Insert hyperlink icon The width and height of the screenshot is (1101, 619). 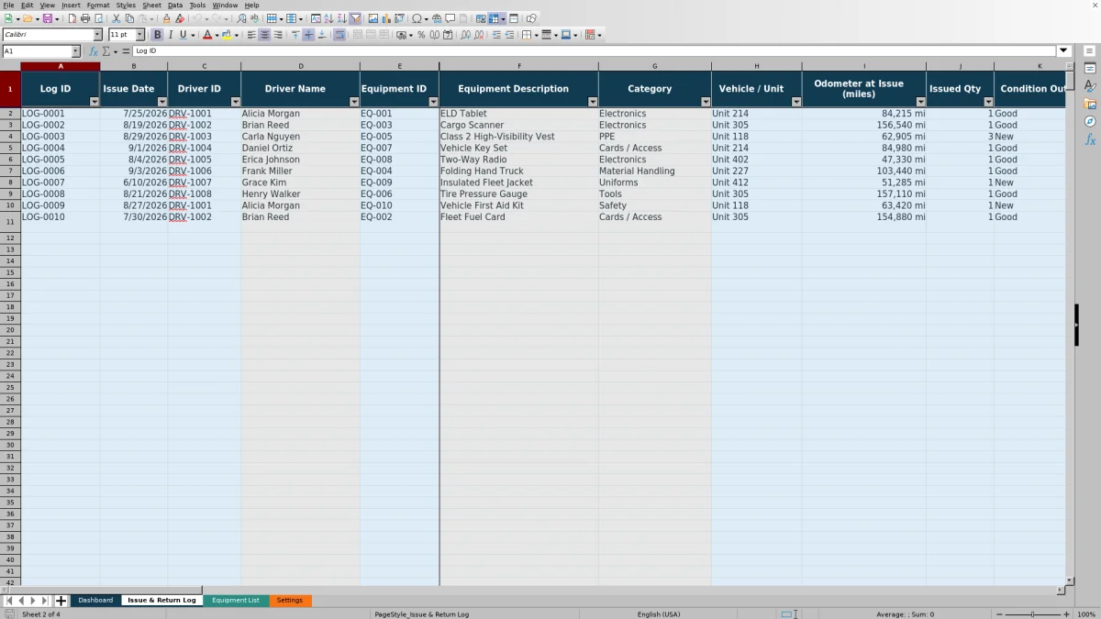(x=437, y=18)
